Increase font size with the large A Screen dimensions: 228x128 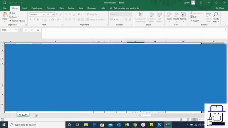click(57, 14)
